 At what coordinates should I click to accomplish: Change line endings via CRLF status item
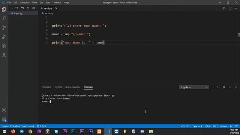pyautogui.click(x=215, y=126)
